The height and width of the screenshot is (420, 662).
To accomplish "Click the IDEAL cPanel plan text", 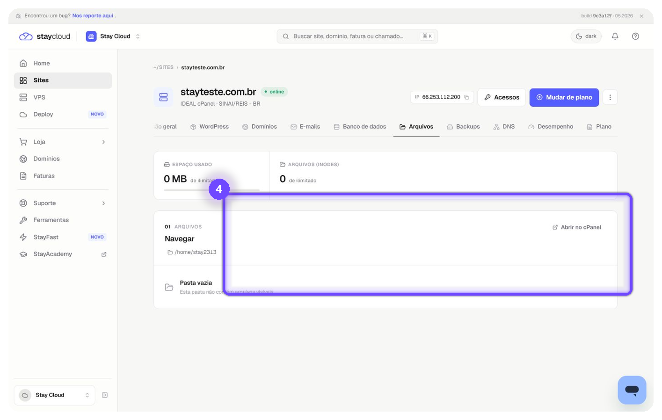I will click(220, 104).
